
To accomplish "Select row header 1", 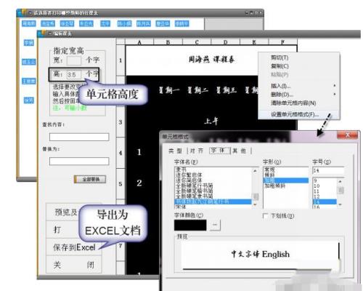I will (x=121, y=60).
